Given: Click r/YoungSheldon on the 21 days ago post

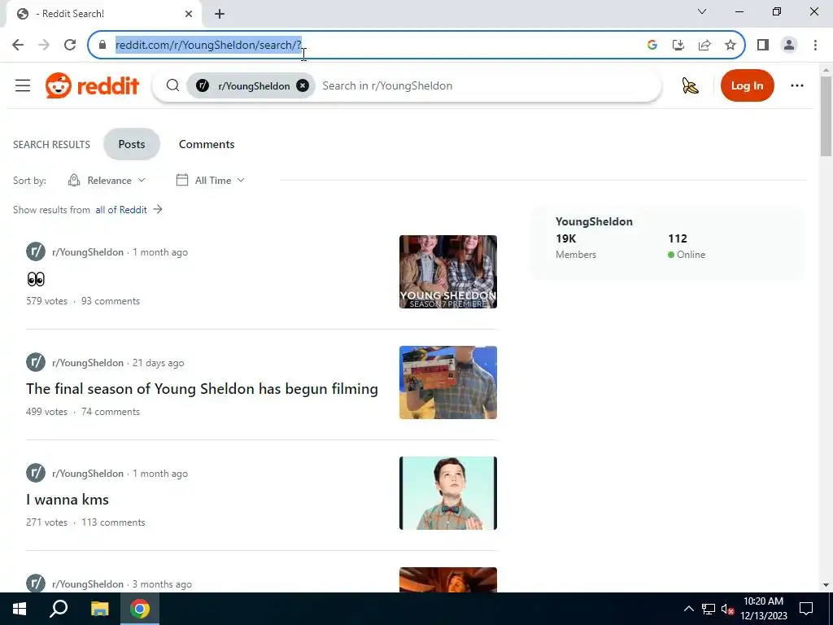Looking at the screenshot, I should pyautogui.click(x=88, y=363).
